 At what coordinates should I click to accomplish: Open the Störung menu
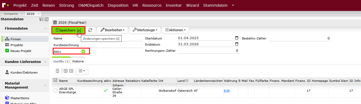[66, 5]
